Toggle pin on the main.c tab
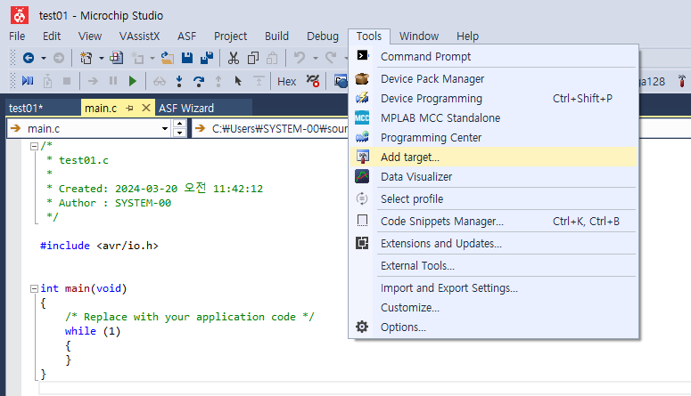 [129, 108]
